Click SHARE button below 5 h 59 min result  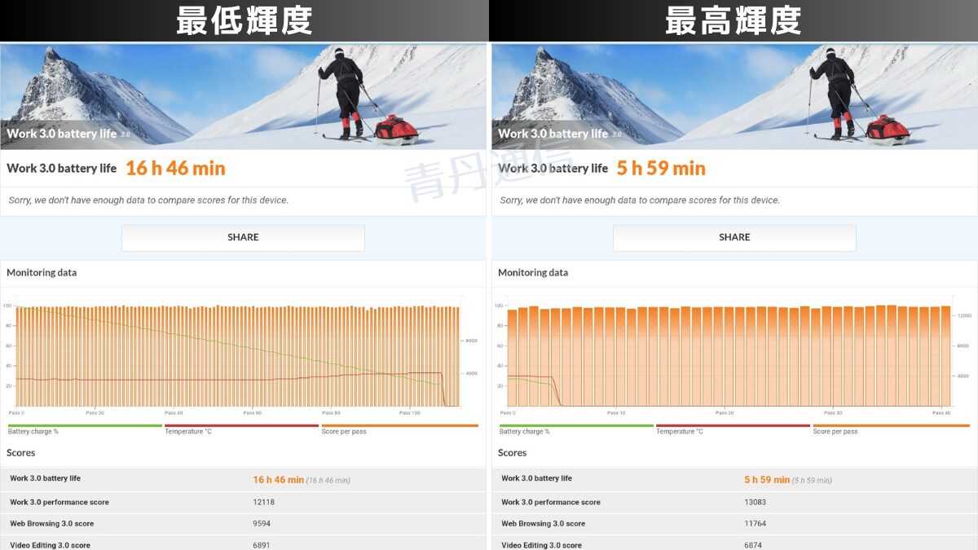[x=734, y=237]
